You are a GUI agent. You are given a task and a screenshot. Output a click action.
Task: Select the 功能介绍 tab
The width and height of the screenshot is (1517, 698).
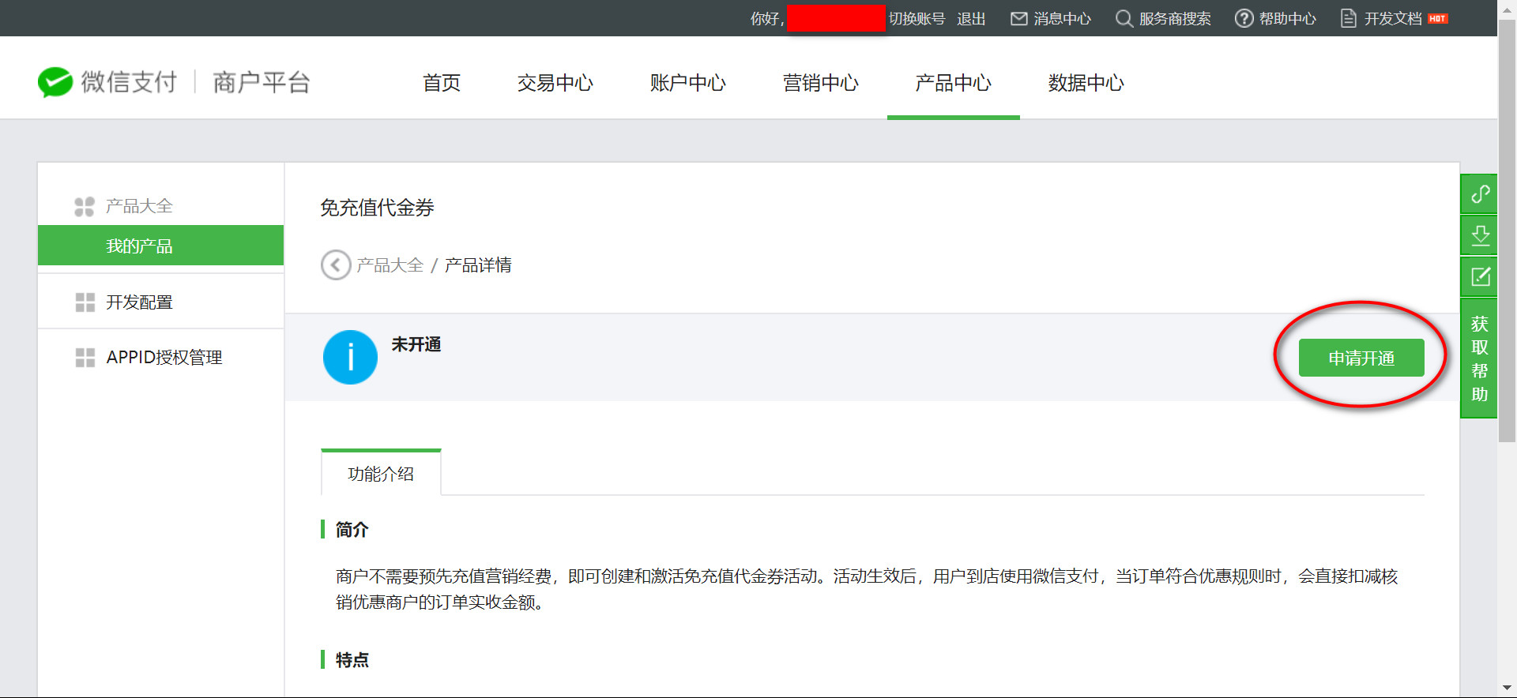pyautogui.click(x=381, y=473)
